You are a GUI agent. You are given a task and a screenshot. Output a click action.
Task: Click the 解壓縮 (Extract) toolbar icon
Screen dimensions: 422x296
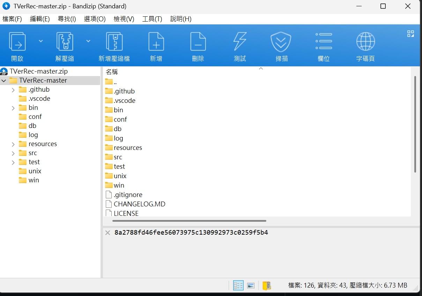[65, 42]
